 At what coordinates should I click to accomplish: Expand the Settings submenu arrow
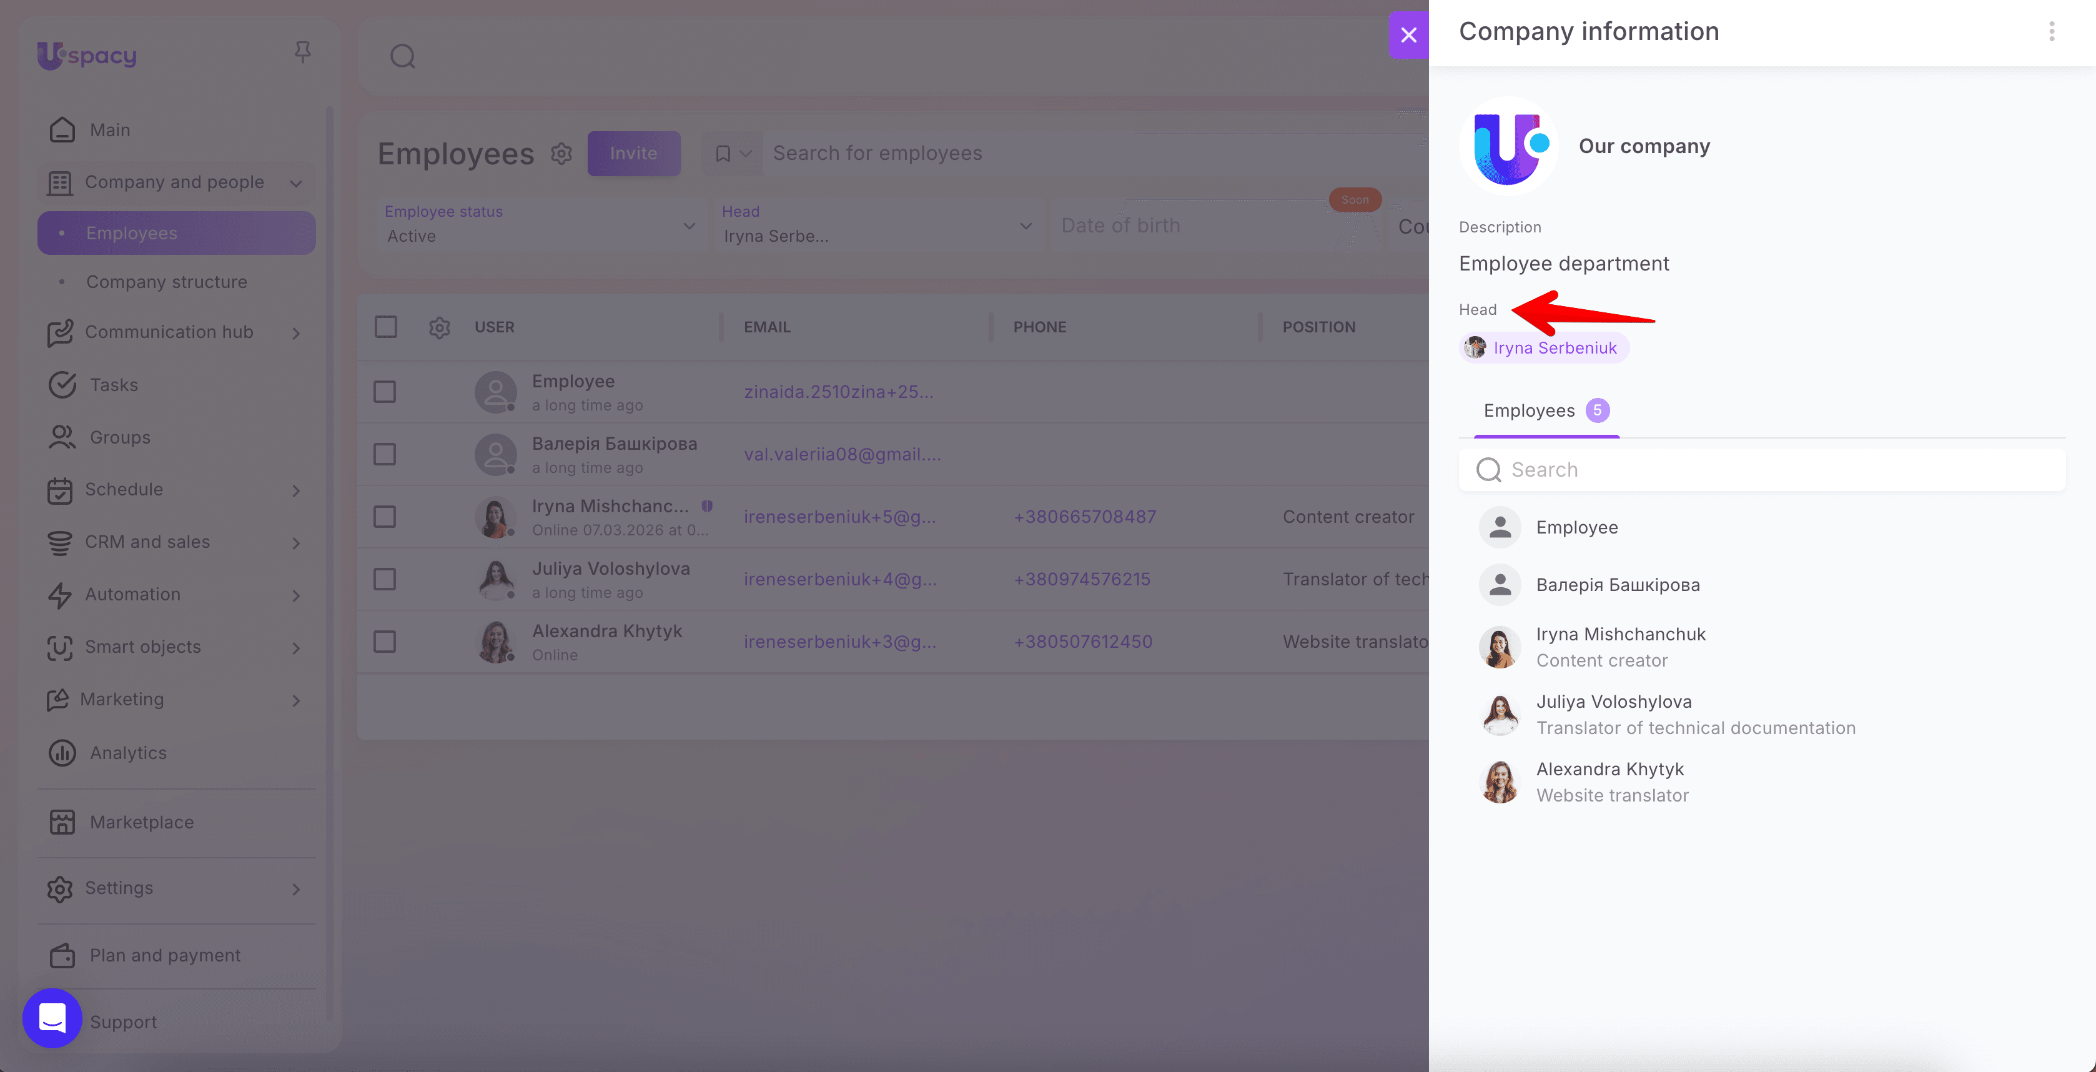(x=296, y=890)
